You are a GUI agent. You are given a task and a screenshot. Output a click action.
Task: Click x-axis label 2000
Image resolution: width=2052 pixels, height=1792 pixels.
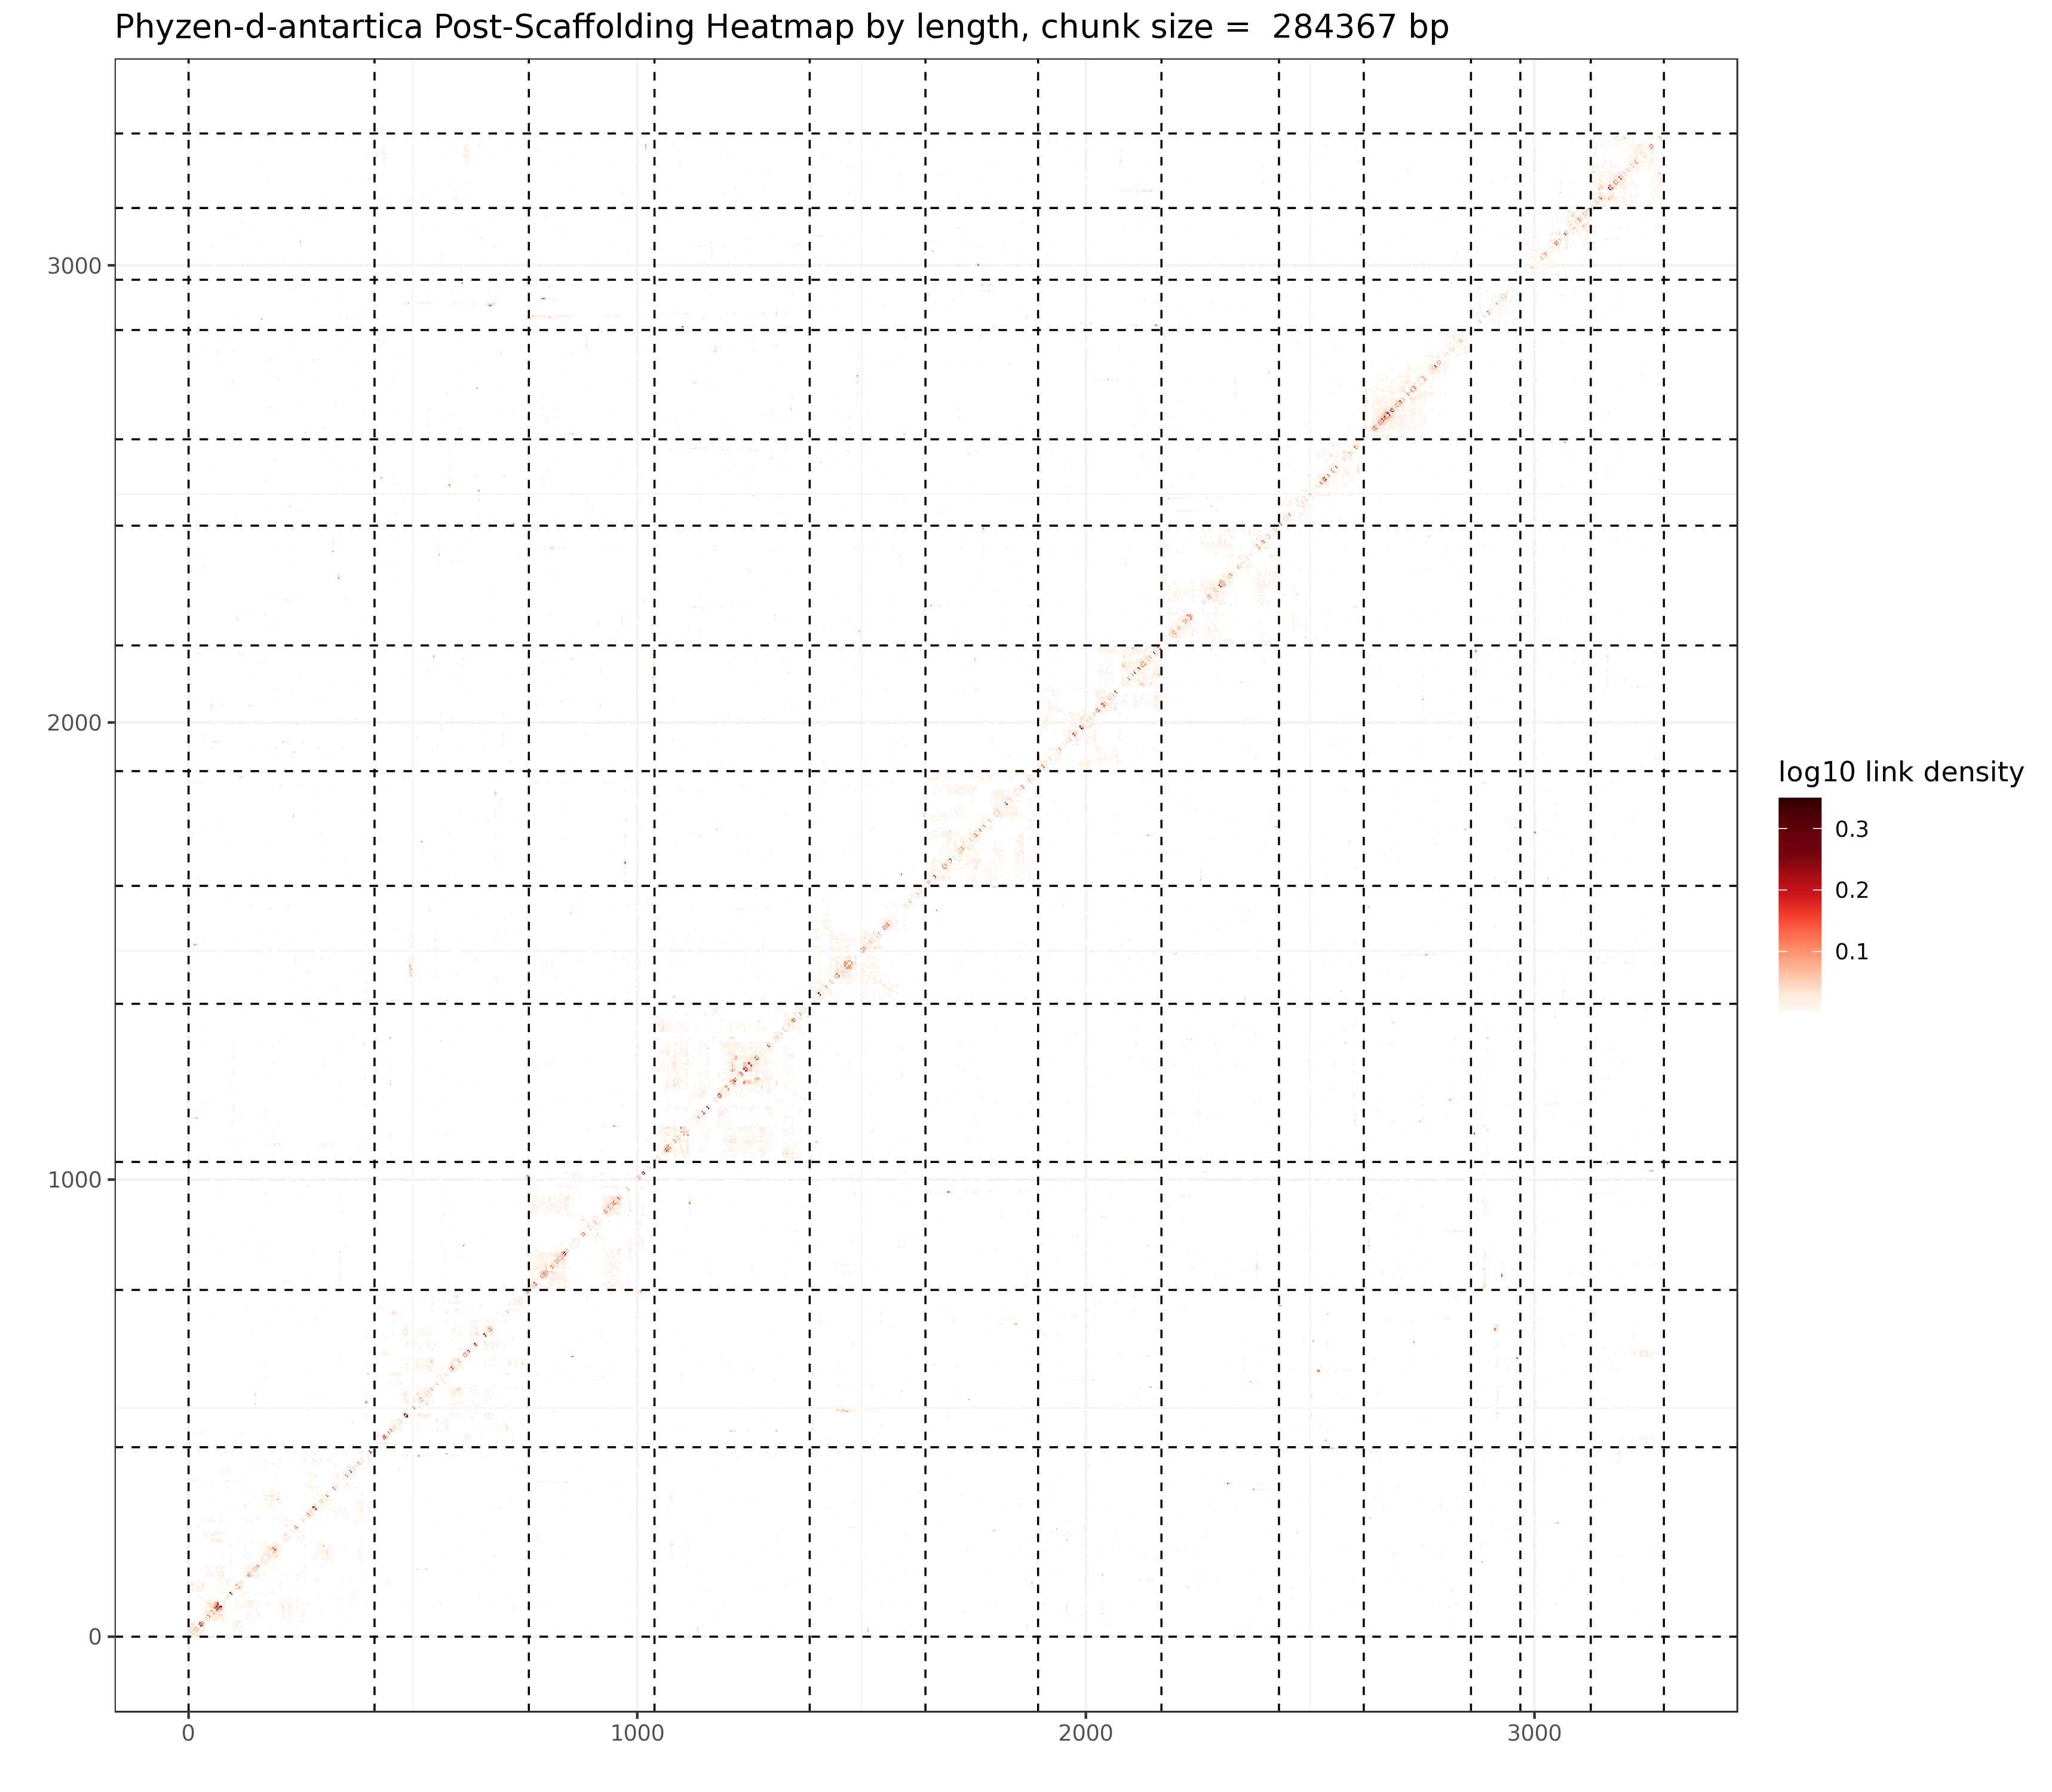point(1085,1735)
